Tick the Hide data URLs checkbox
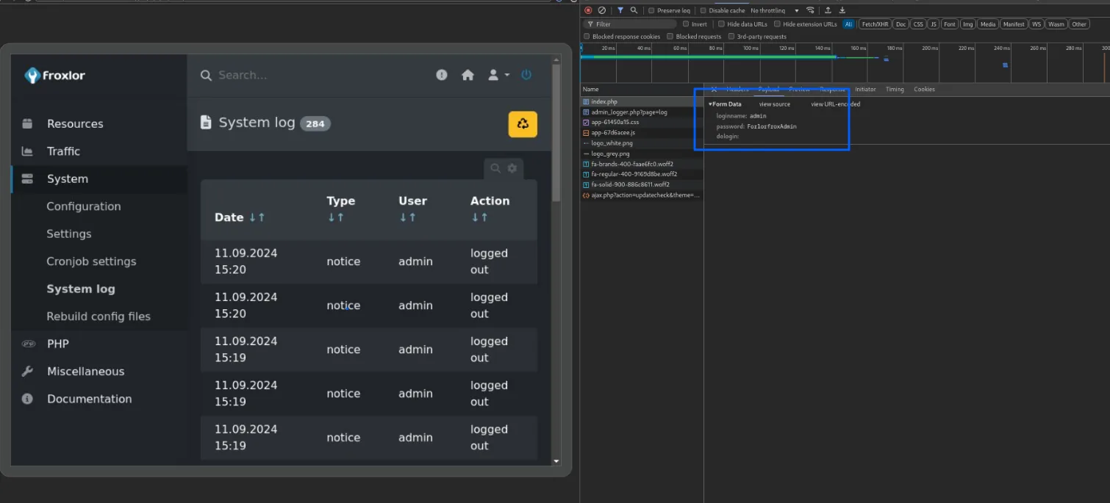 click(721, 24)
